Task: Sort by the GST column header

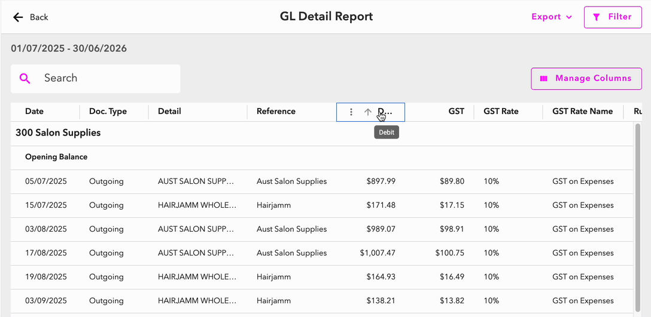Action: coord(457,112)
